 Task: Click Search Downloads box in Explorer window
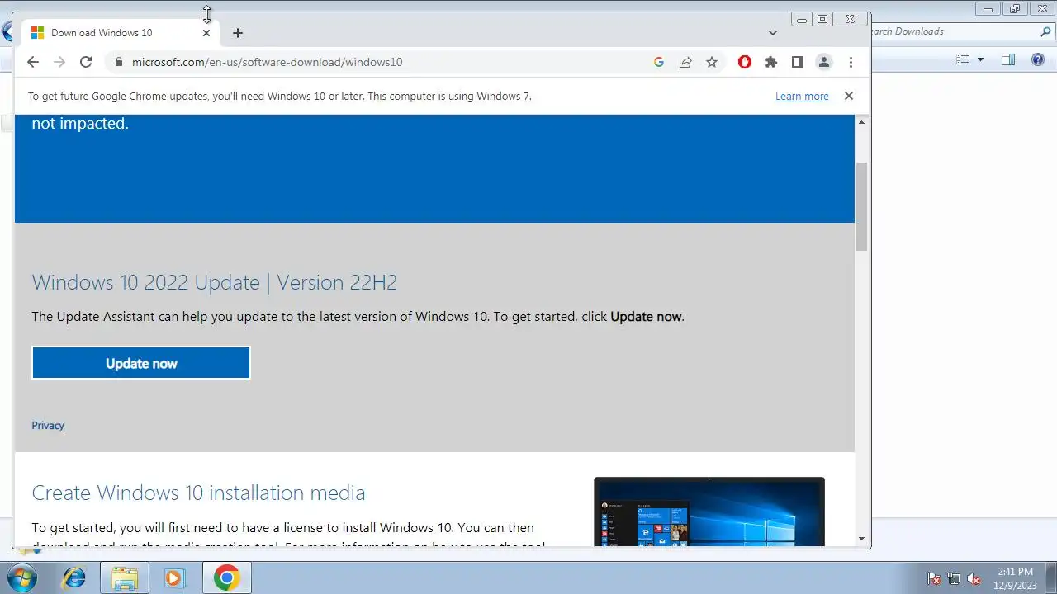(954, 31)
